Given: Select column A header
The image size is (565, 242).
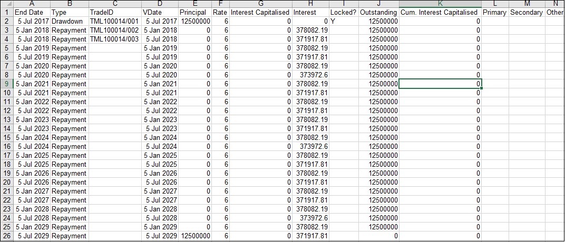Looking at the screenshot, I should (32, 4).
